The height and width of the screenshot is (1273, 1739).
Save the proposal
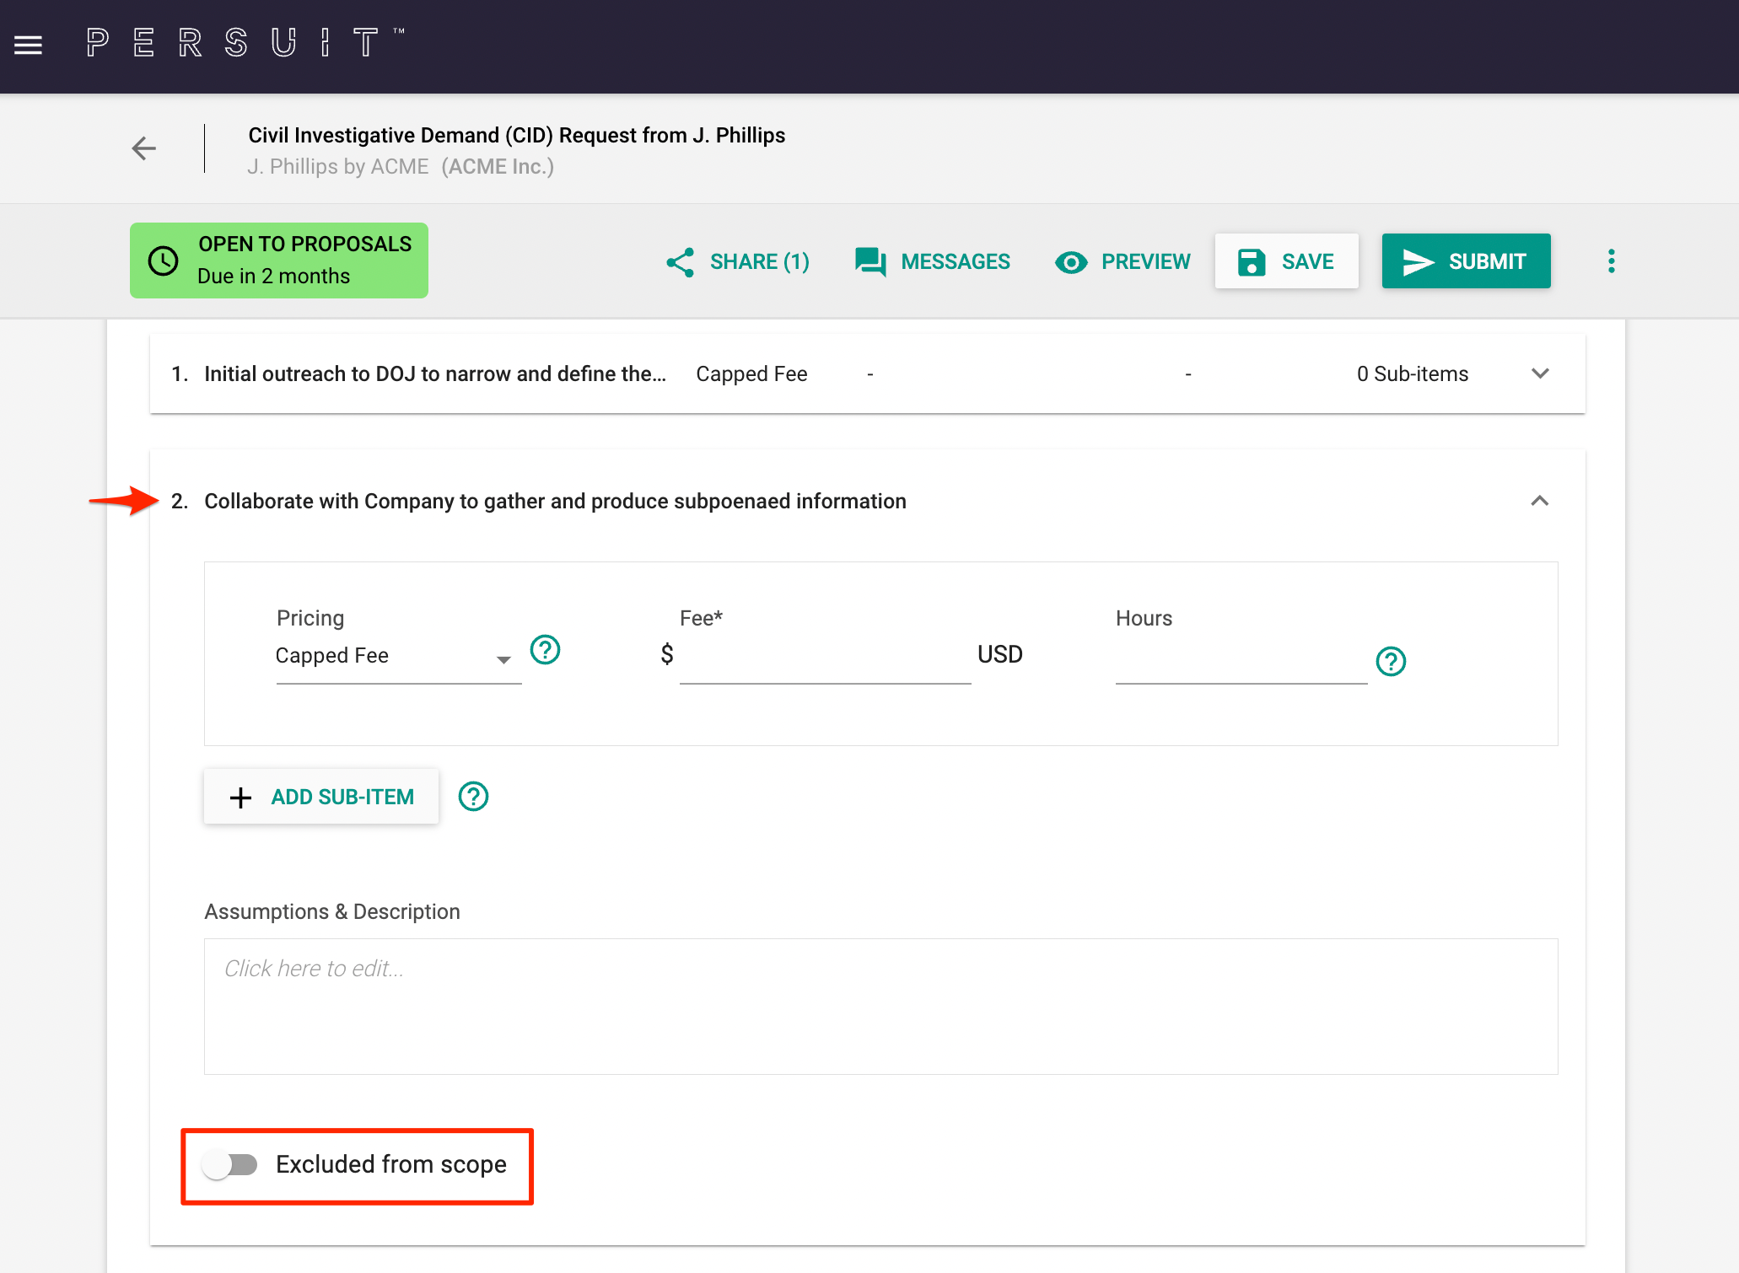(1285, 261)
